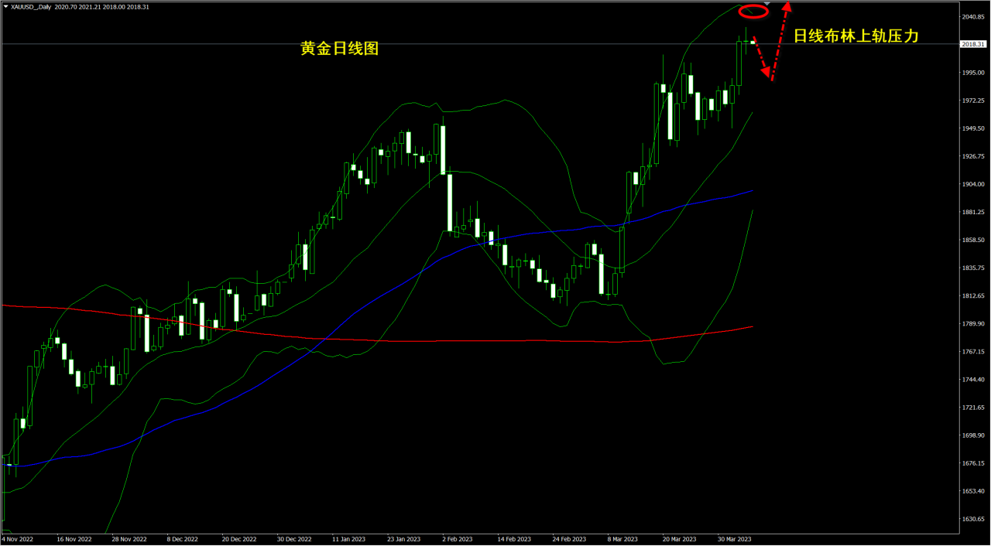The image size is (991, 546).
Task: Click the 1881.25 price axis label
Action: (x=972, y=212)
